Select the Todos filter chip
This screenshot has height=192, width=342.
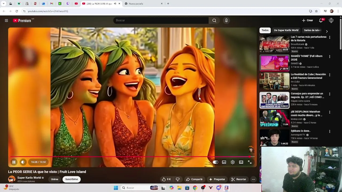[265, 30]
